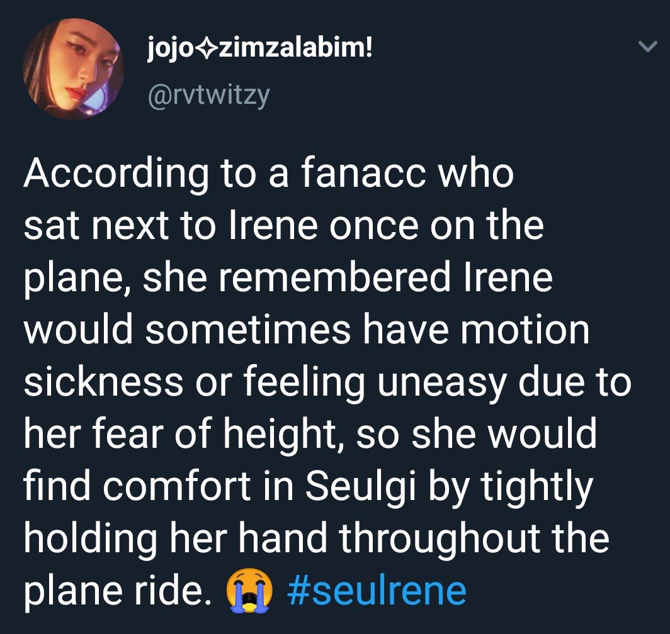Image resolution: width=670 pixels, height=634 pixels.
Task: Open the jojo profile avatar picture
Action: [x=74, y=69]
